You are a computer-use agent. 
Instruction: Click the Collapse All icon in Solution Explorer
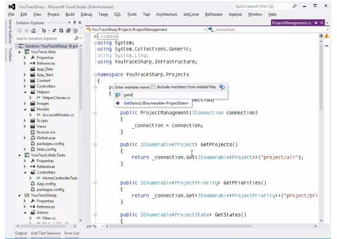(x=69, y=31)
